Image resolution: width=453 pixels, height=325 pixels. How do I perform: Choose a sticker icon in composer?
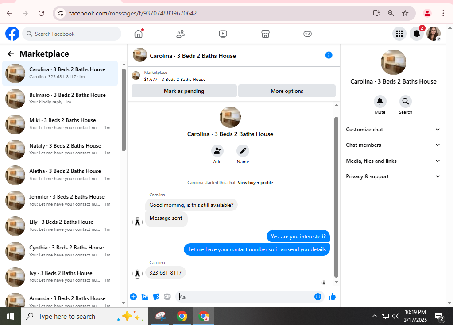pyautogui.click(x=156, y=297)
